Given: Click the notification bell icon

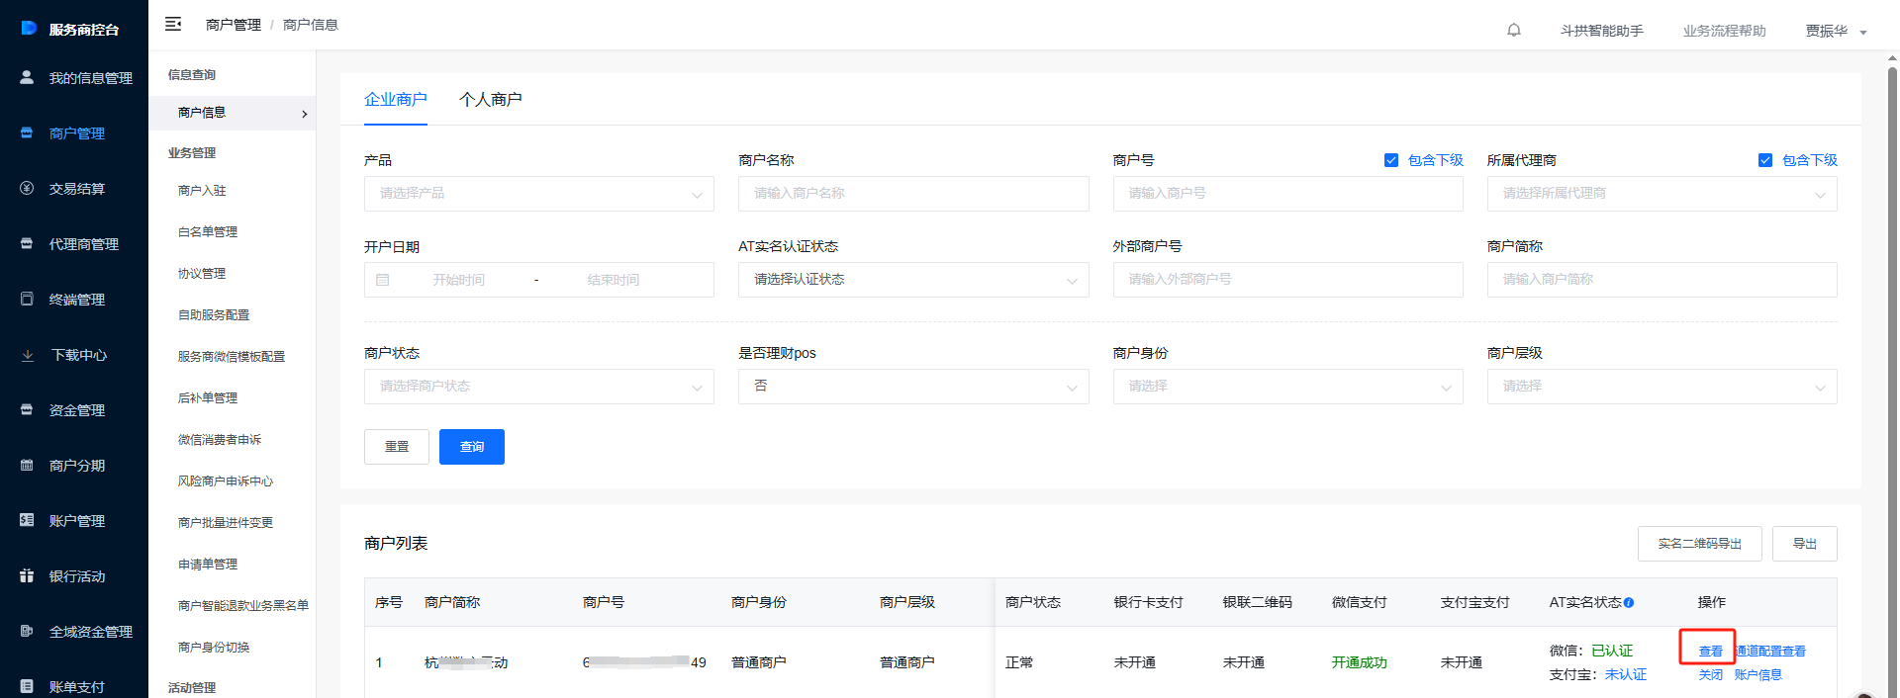Looking at the screenshot, I should tap(1513, 31).
